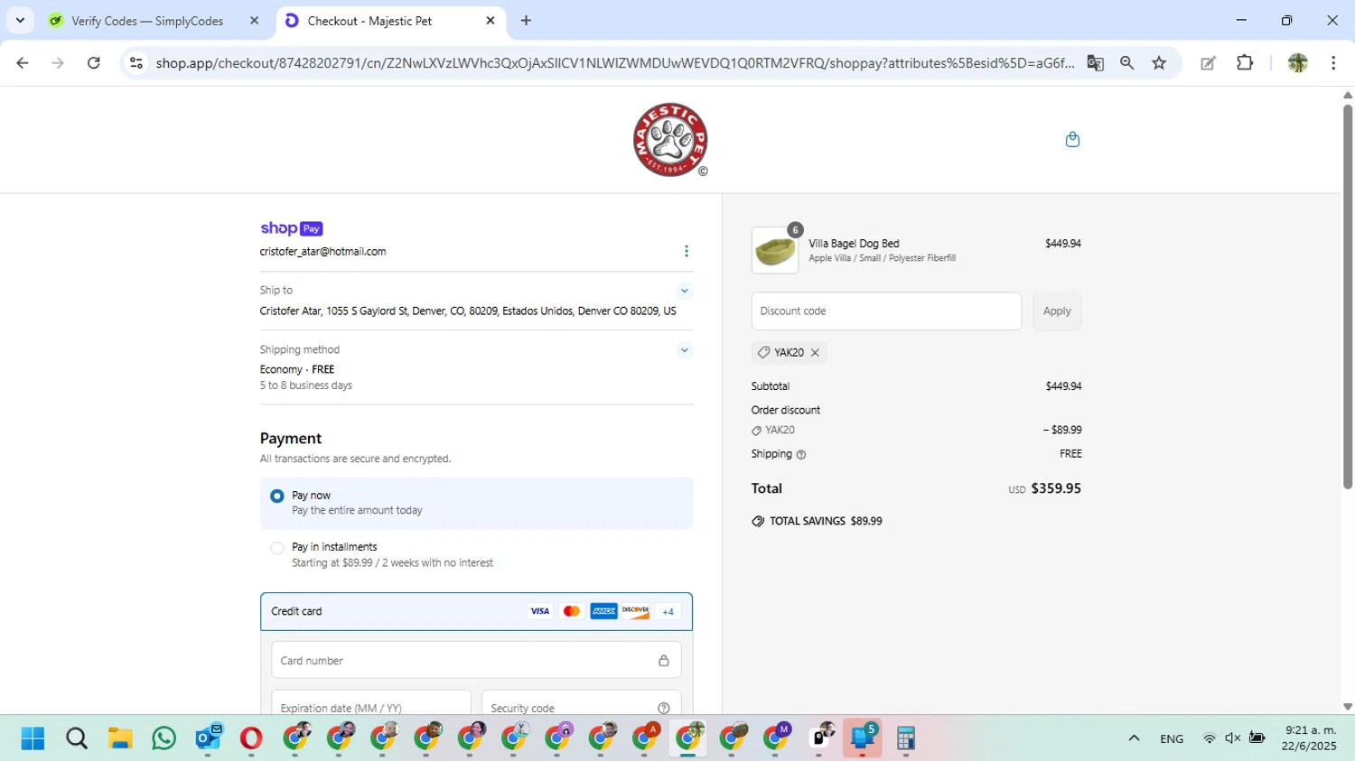1355x761 pixels.
Task: Open the shopping bag cart icon
Action: click(x=1072, y=139)
